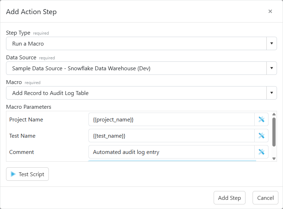This screenshot has height=209, width=283.
Task: Open the Macro selection dropdown
Action: (272, 92)
